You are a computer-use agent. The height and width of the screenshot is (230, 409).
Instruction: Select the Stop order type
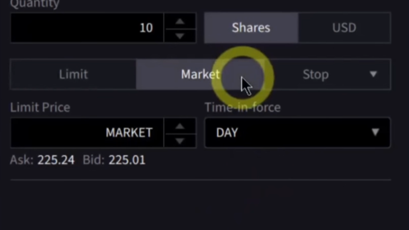coord(315,74)
